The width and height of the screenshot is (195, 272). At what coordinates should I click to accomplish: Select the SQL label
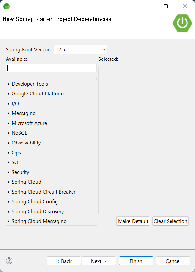point(16,162)
